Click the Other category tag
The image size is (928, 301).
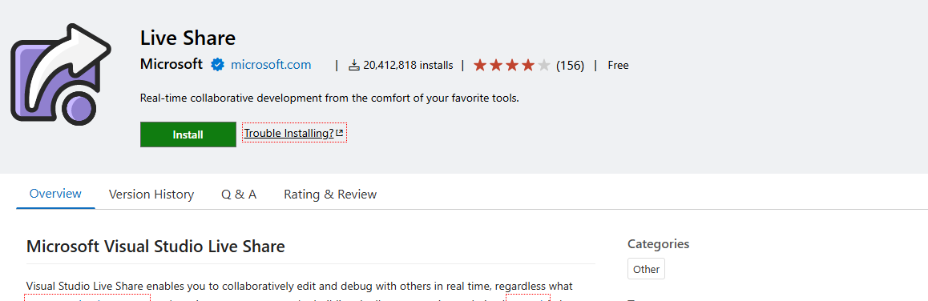coord(646,269)
